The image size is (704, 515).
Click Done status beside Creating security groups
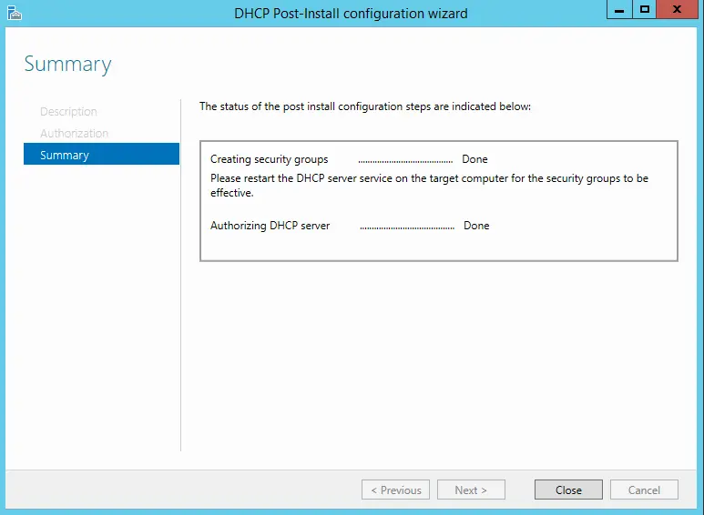point(474,159)
